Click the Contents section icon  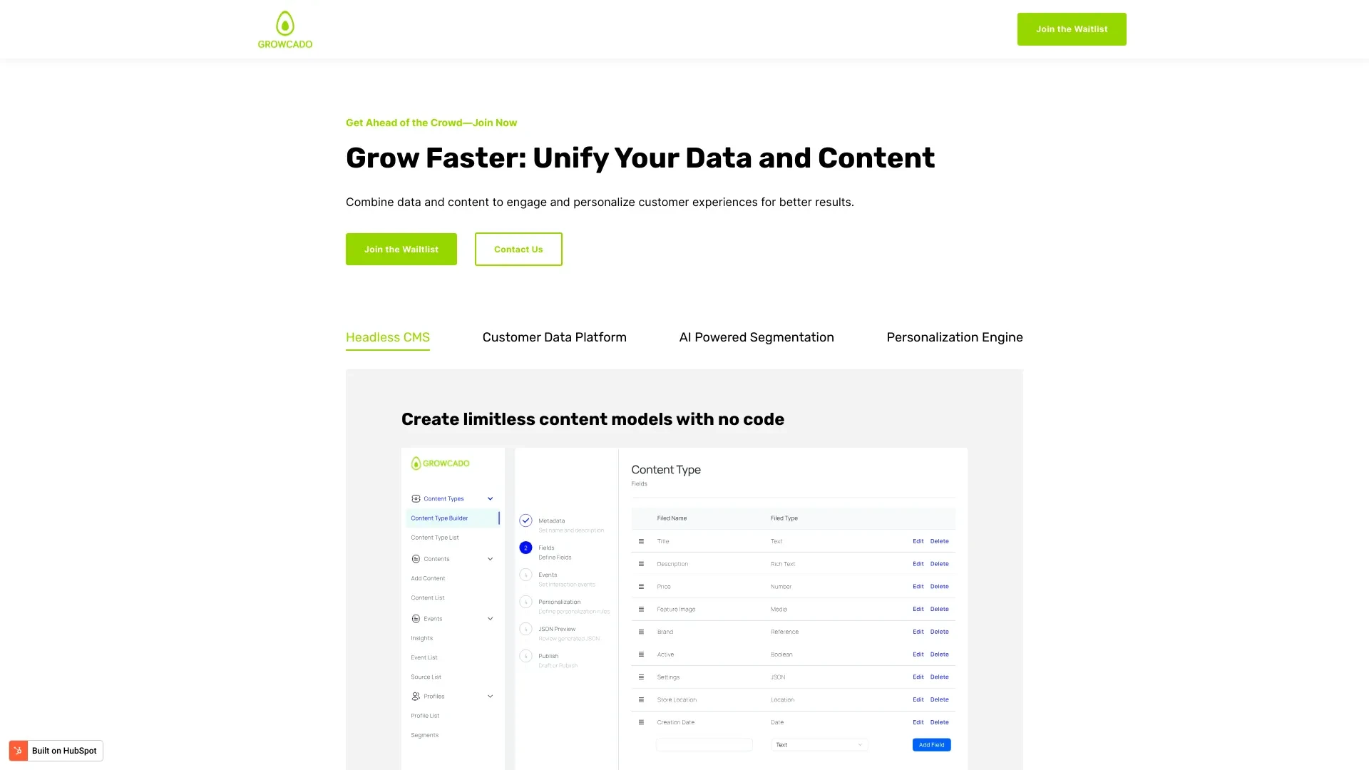(415, 558)
